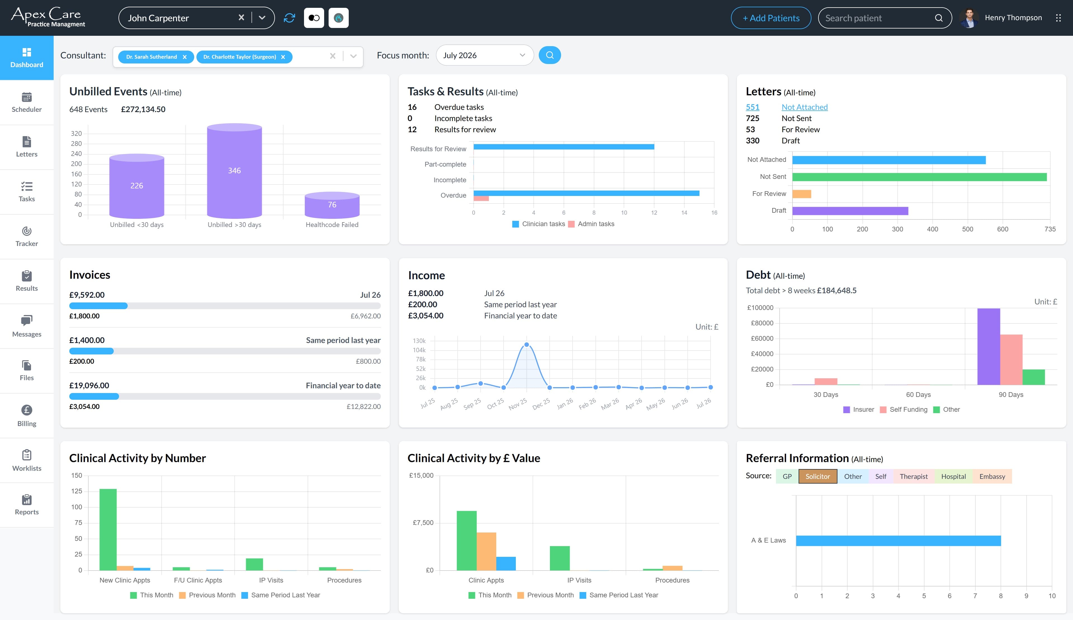The height and width of the screenshot is (620, 1073).
Task: Open the 551 letters count link
Action: coord(752,107)
